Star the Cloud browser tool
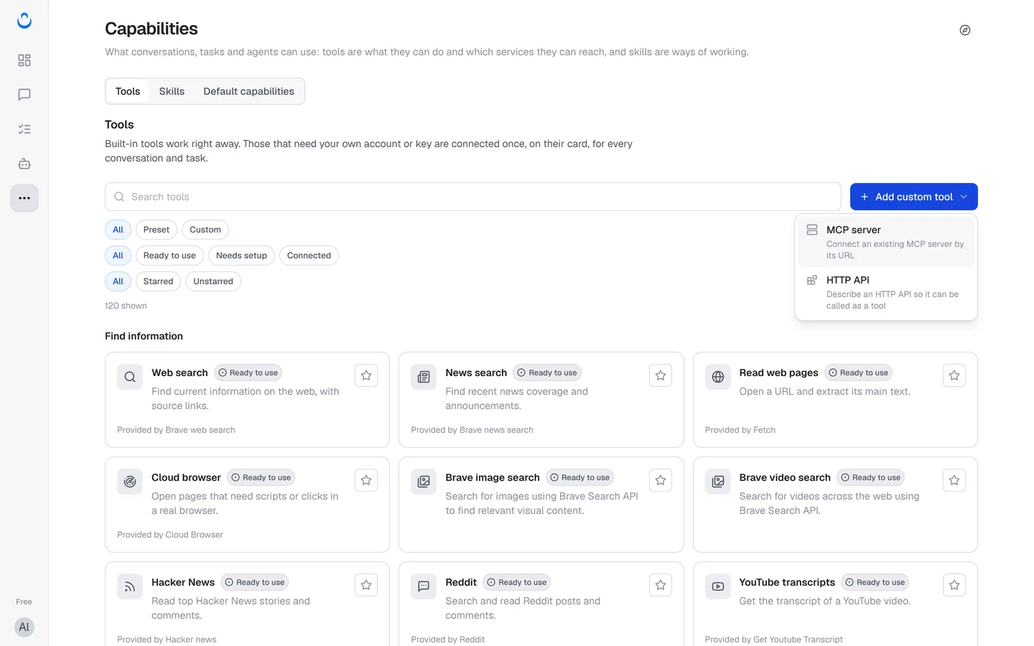Viewport: 1034px width, 646px height. (366, 480)
